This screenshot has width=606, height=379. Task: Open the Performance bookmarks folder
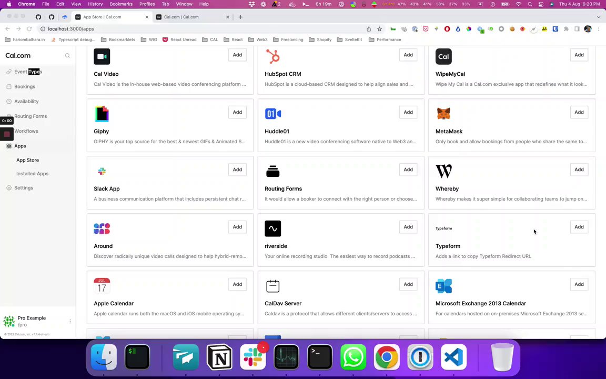click(385, 39)
